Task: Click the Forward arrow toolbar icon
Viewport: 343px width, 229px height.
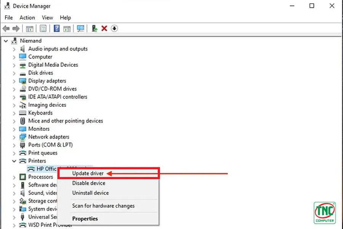Action: pyautogui.click(x=16, y=29)
